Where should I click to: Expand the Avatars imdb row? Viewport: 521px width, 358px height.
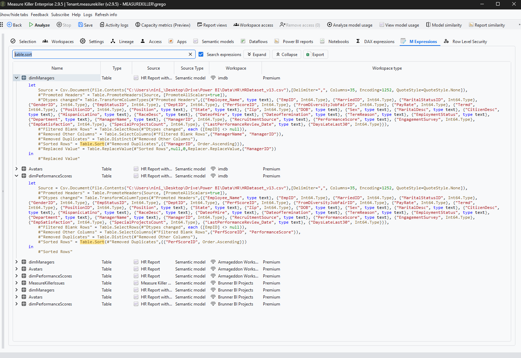[x=16, y=169]
